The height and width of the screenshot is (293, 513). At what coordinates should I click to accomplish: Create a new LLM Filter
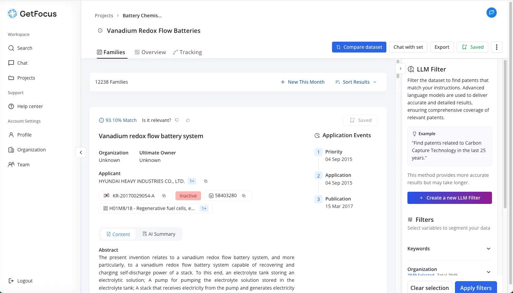(450, 198)
